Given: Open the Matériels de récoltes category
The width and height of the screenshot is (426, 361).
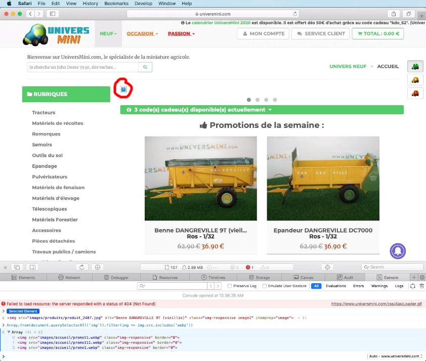Looking at the screenshot, I should 58,123.
